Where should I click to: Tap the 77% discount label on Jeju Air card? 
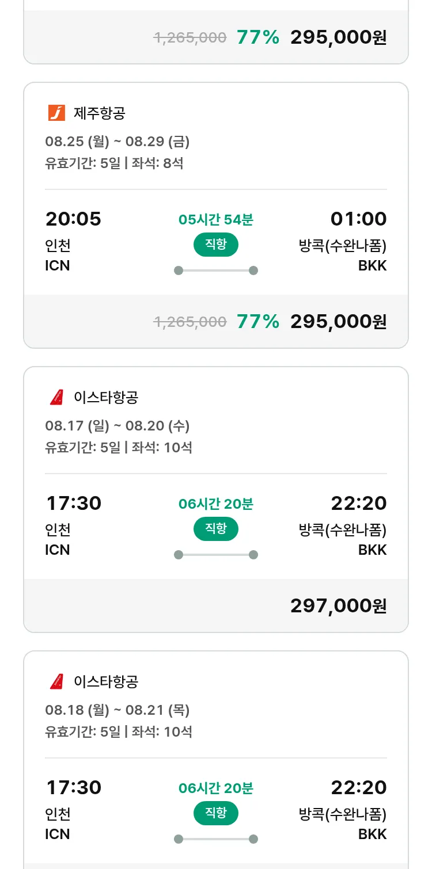pos(257,321)
